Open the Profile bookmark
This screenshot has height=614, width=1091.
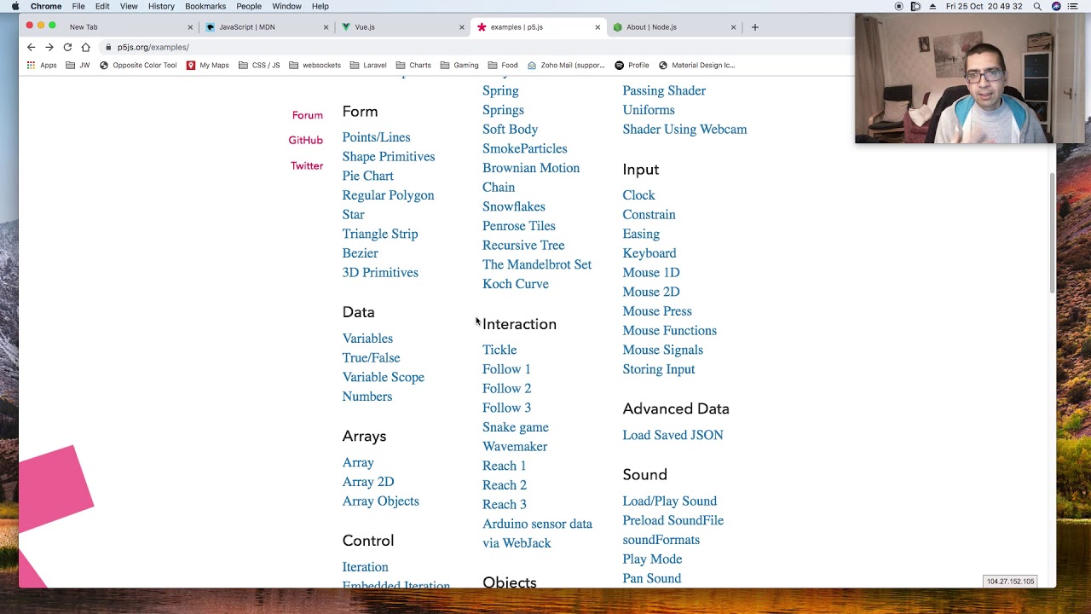(632, 65)
